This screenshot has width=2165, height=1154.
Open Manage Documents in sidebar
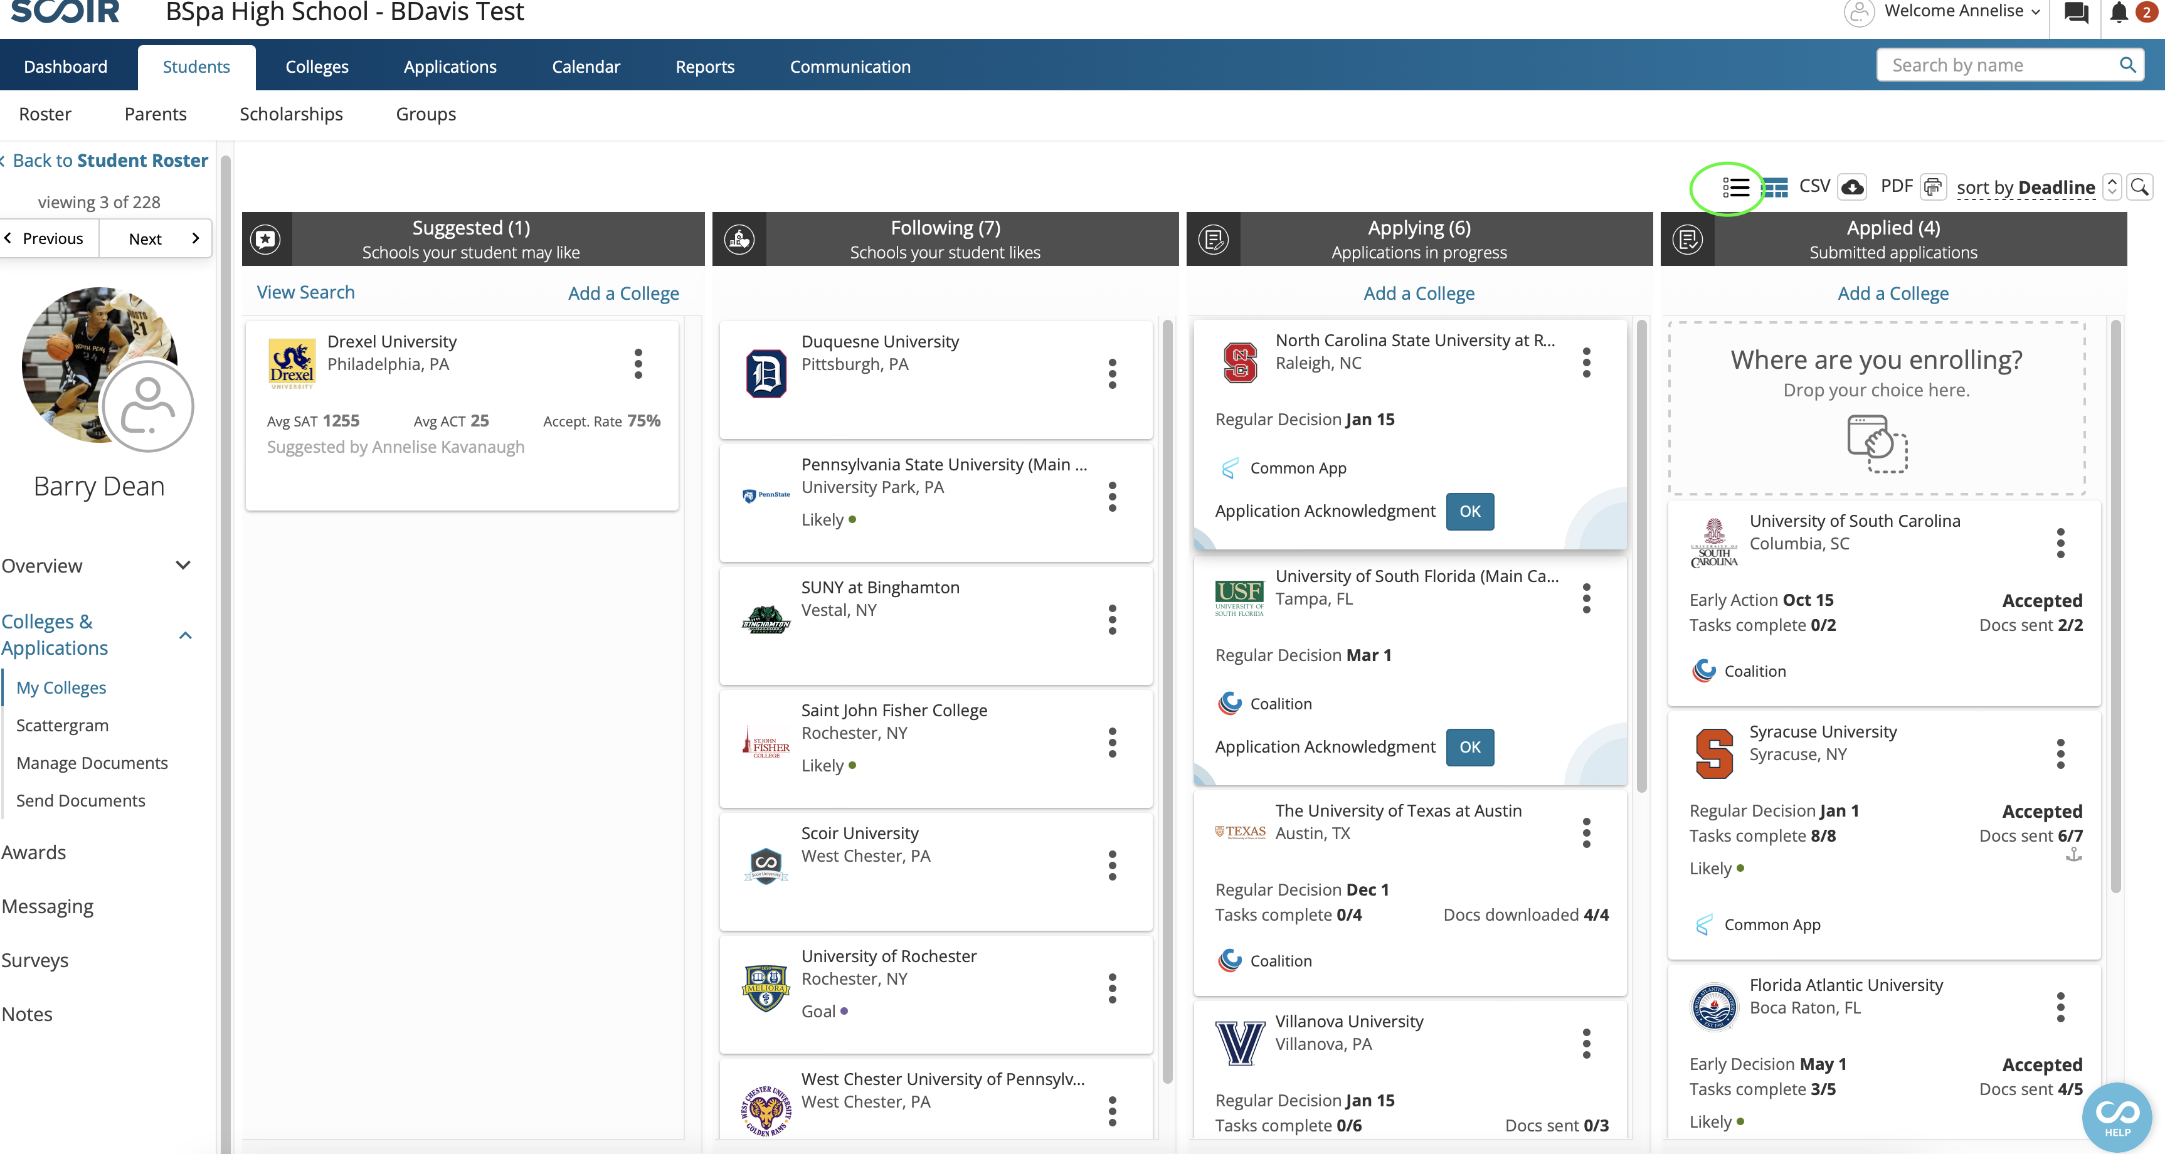[92, 763]
